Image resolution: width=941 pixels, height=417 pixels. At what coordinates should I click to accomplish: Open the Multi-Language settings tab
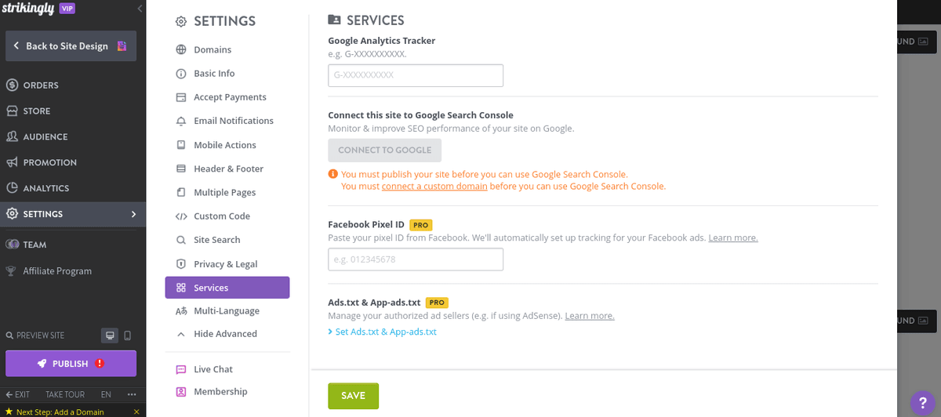226,311
